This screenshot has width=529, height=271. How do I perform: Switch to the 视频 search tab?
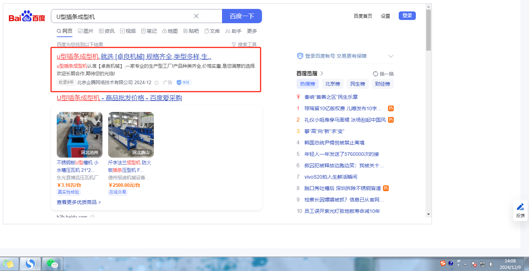pyautogui.click(x=128, y=31)
